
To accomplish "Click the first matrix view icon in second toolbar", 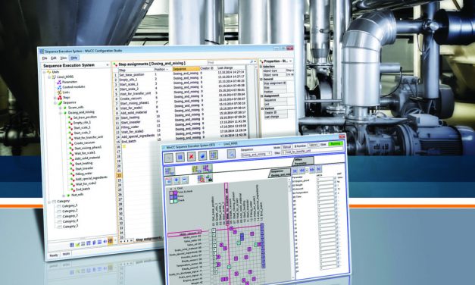I will tap(170, 171).
